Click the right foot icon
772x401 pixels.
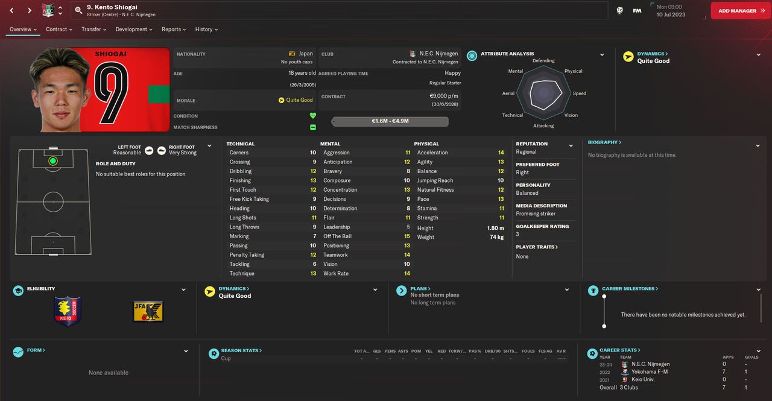click(x=161, y=150)
